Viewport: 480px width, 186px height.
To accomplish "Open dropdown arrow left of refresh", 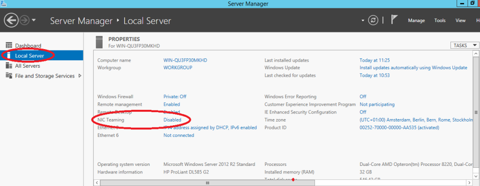I will pyautogui.click(x=363, y=21).
